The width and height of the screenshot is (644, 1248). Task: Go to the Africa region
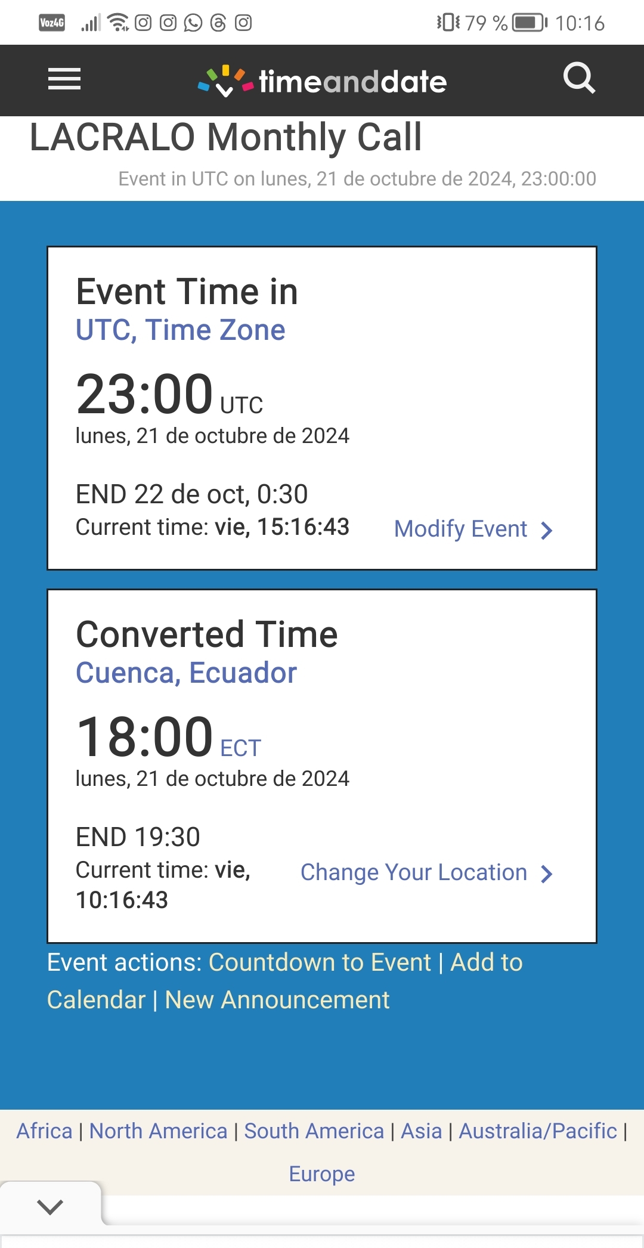(x=44, y=1131)
